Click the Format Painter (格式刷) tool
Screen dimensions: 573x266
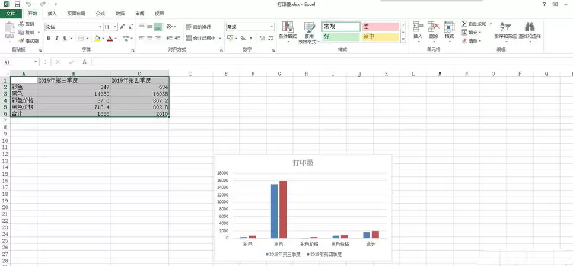[28, 41]
